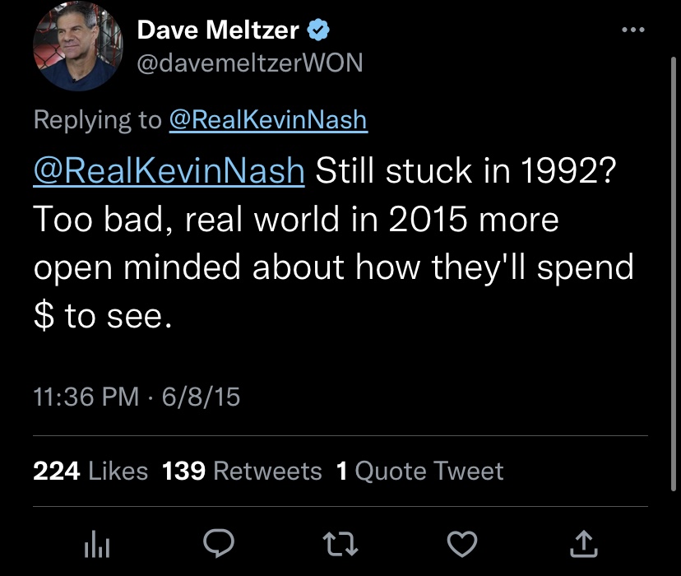
Task: Show the 139 Retweets list
Action: pos(242,471)
